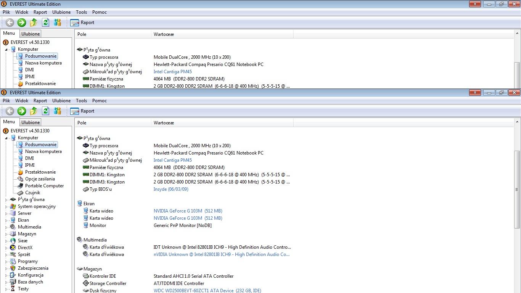The image size is (521, 293).
Task: Click Up-level arrow icon in upper window
Action: (x=34, y=23)
